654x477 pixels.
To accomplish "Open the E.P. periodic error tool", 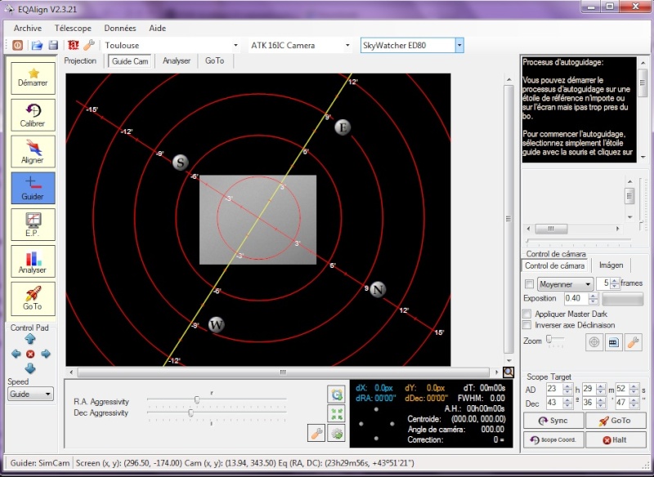I will (x=33, y=225).
